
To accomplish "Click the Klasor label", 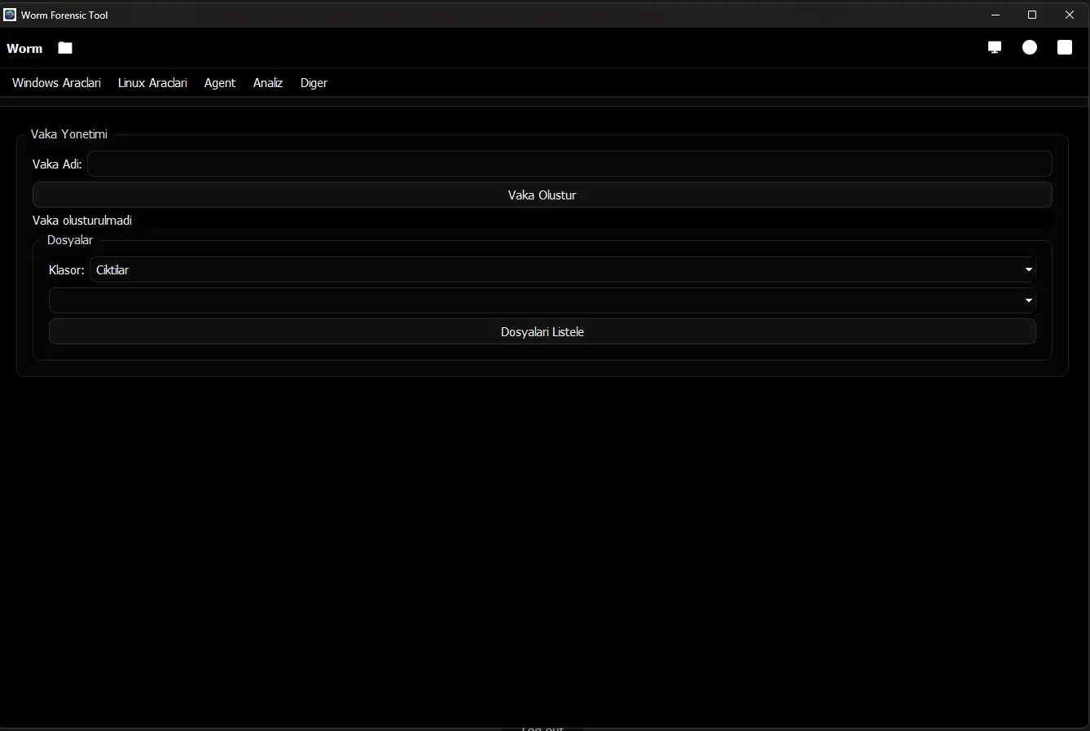I will [67, 270].
